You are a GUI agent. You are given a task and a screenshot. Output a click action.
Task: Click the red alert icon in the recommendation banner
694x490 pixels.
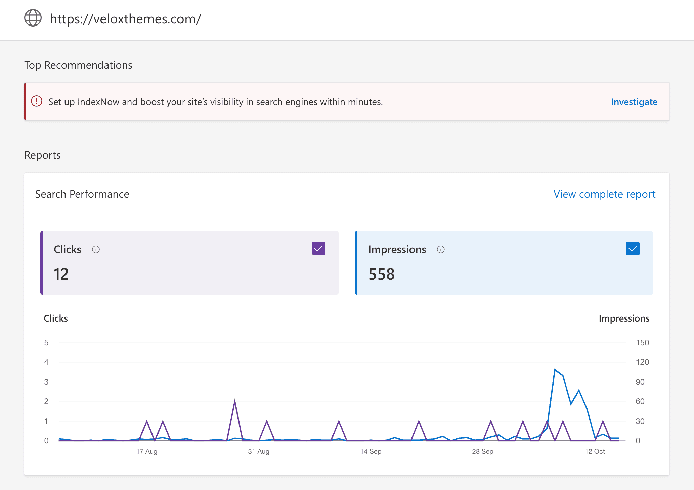pos(36,101)
